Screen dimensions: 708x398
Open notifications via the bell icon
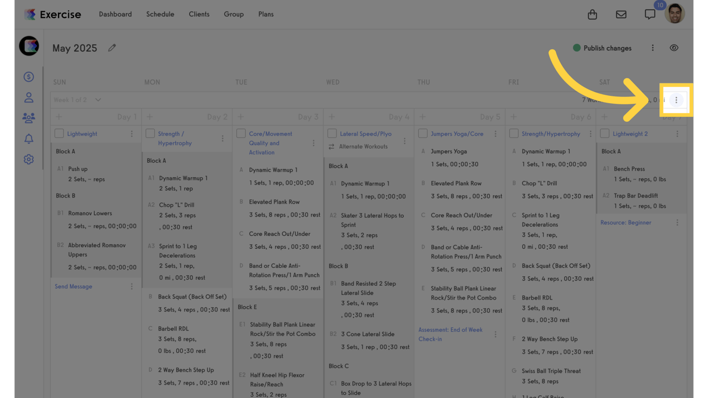[x=29, y=138]
